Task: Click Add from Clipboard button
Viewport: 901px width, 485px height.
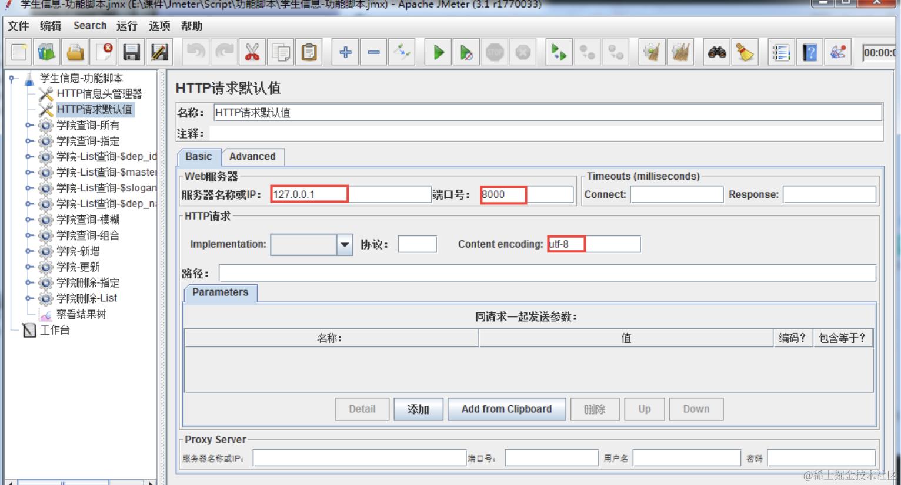Action: click(x=507, y=409)
